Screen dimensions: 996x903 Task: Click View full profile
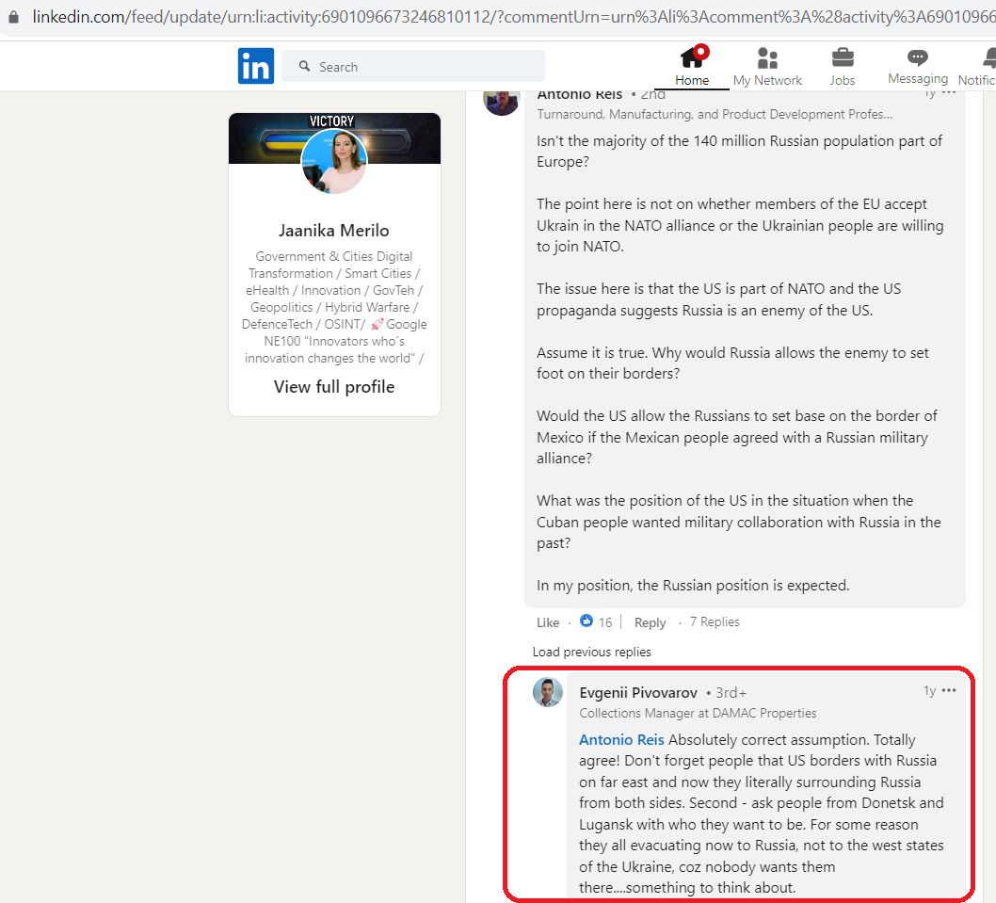pyautogui.click(x=334, y=387)
